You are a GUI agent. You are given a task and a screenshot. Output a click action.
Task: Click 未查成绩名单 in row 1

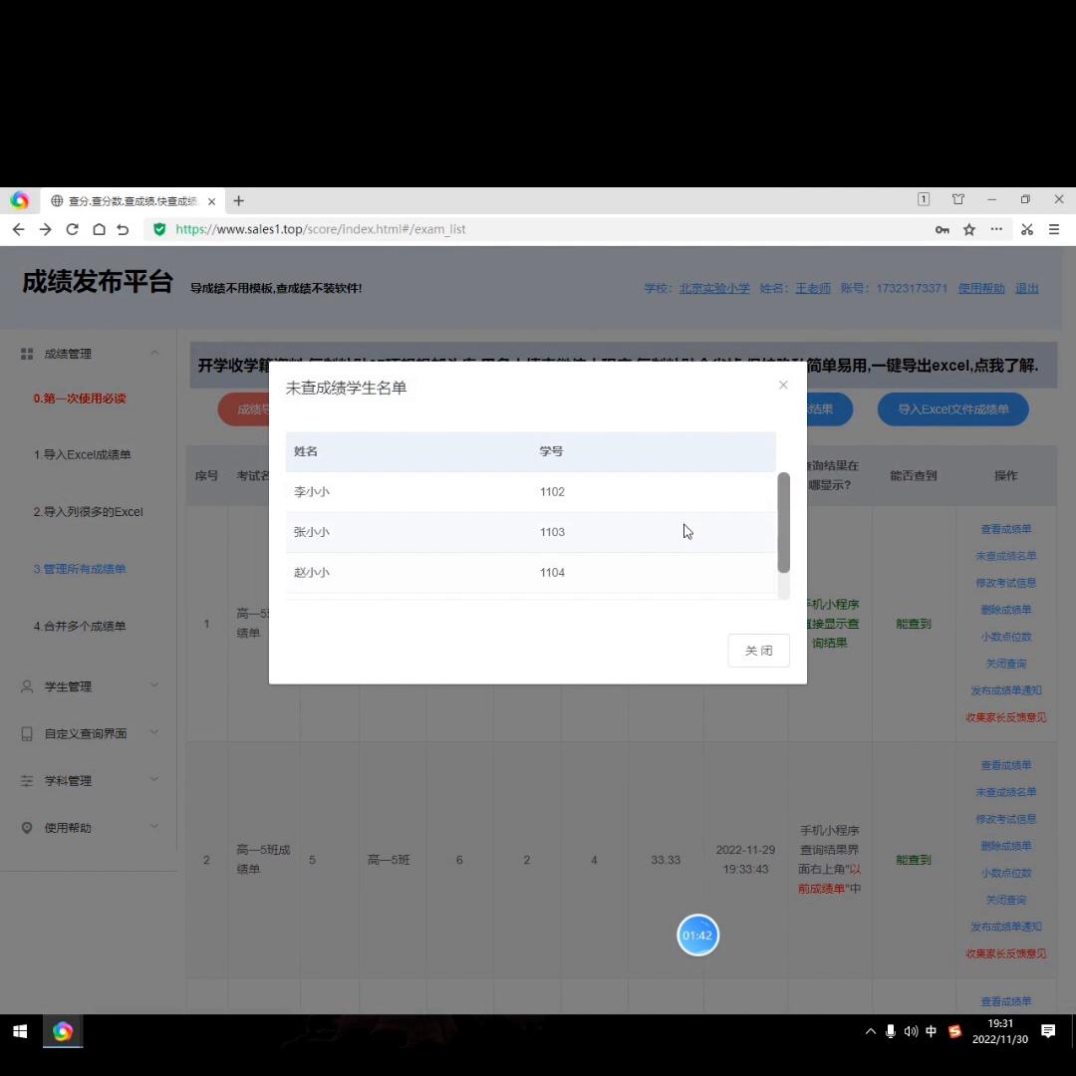pos(1005,556)
